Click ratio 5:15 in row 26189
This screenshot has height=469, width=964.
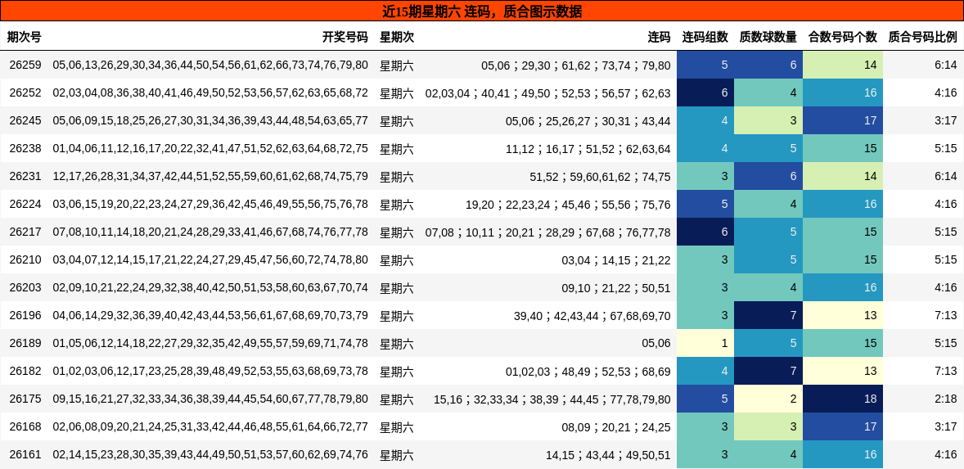(x=945, y=344)
